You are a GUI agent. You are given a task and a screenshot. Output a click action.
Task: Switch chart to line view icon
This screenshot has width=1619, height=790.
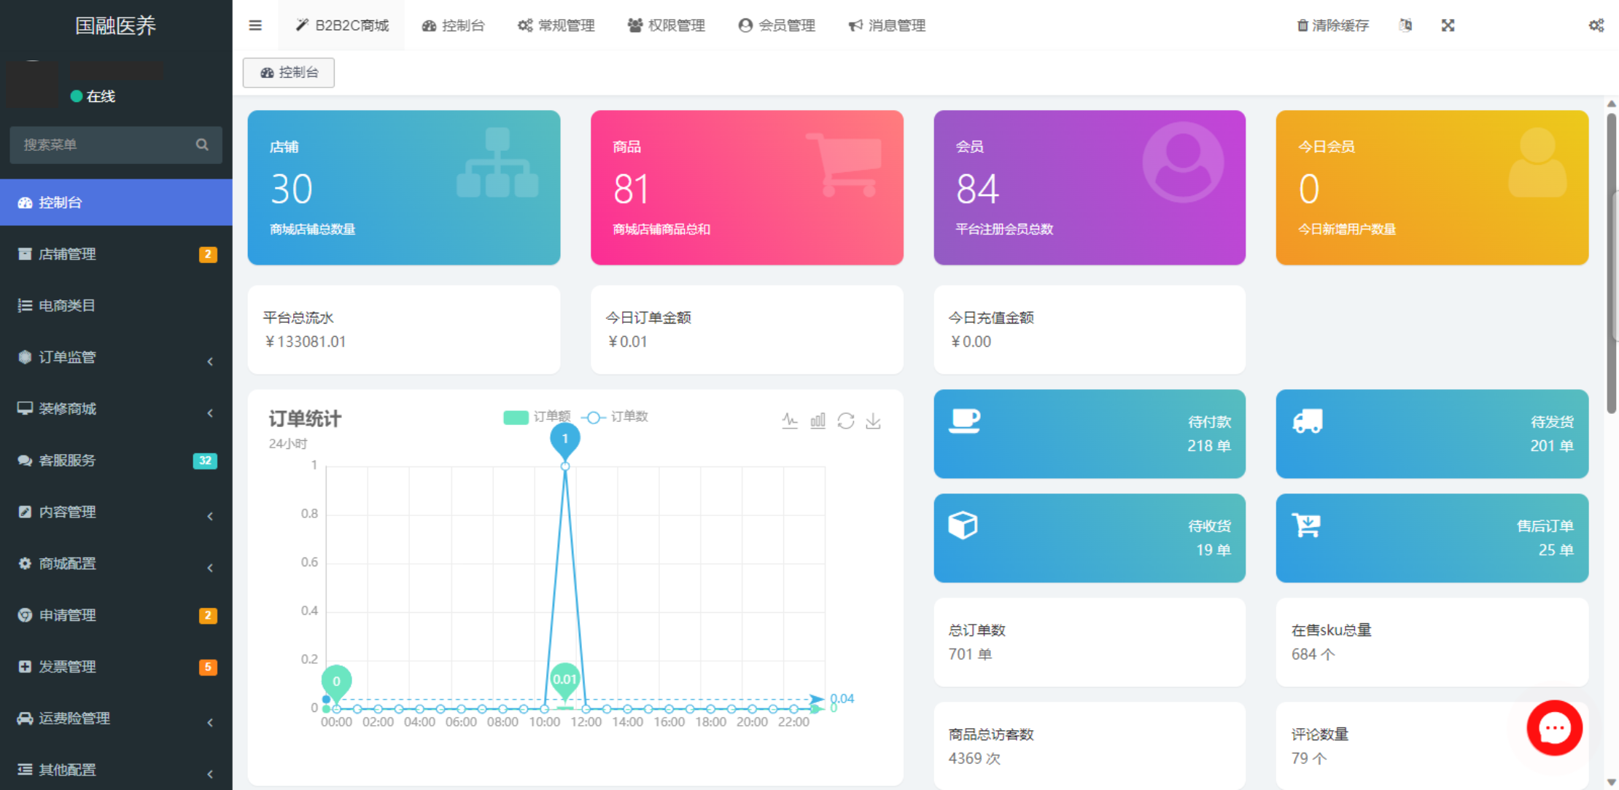click(790, 421)
